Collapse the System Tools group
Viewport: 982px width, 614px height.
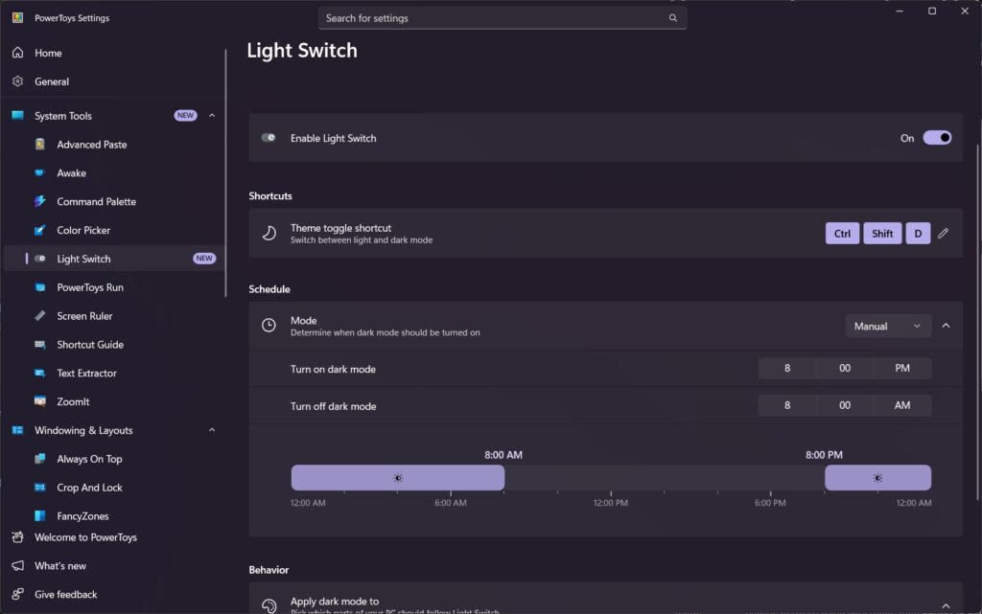tap(212, 116)
